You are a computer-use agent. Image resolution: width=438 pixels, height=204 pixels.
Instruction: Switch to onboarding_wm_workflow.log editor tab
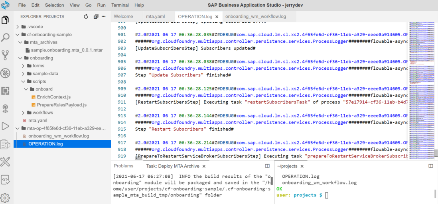pyautogui.click(x=256, y=16)
